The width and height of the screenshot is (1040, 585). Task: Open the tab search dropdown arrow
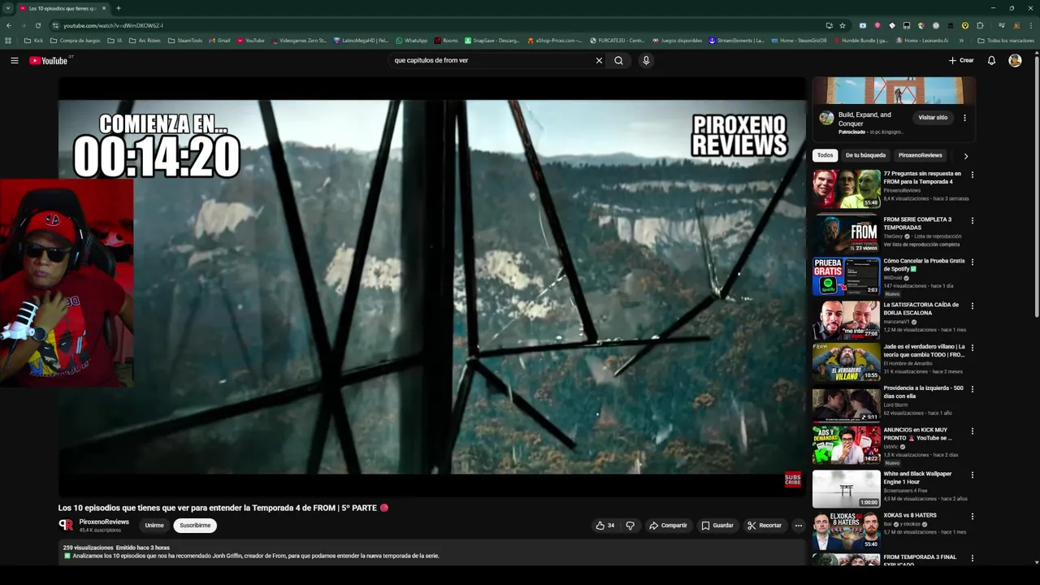(8, 8)
